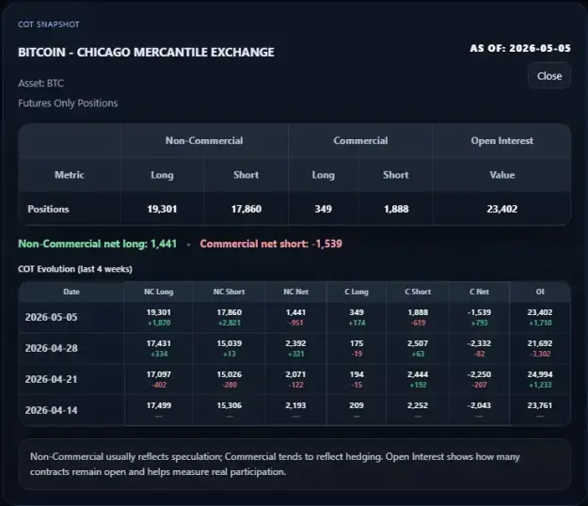Click the 'Futures Only Positions' text
This screenshot has width=588, height=506.
coord(68,103)
